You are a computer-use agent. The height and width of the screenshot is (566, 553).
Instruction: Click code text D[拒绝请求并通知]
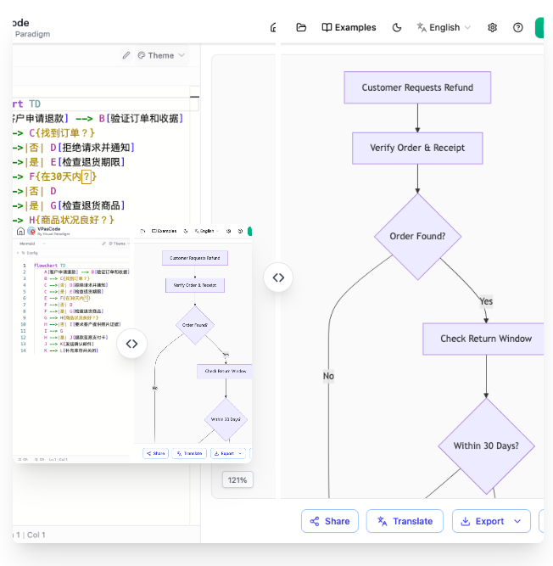(x=92, y=148)
